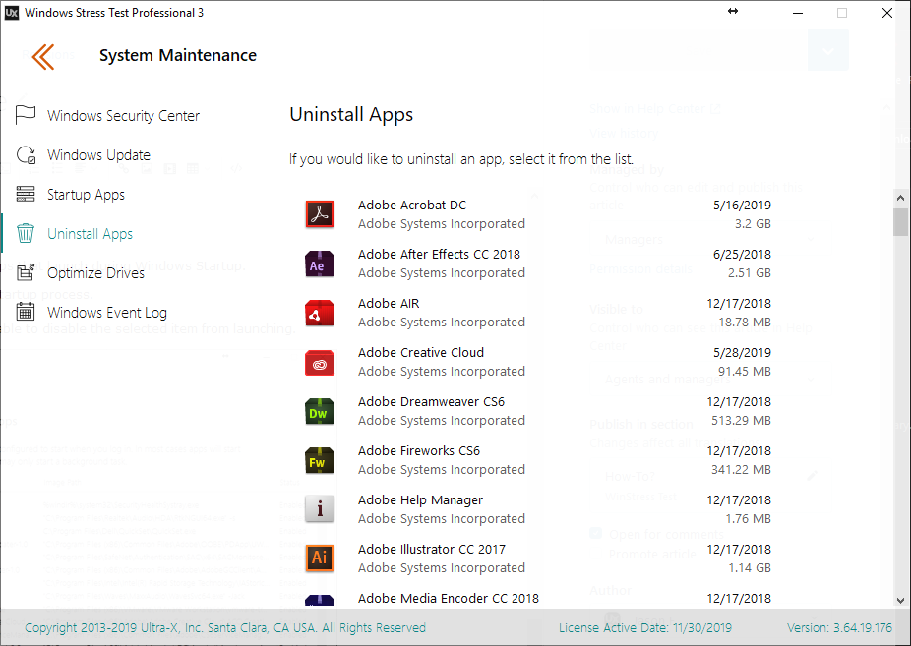The height and width of the screenshot is (646, 911).
Task: Expand the blue dropdown chevron at top right
Action: [x=827, y=51]
